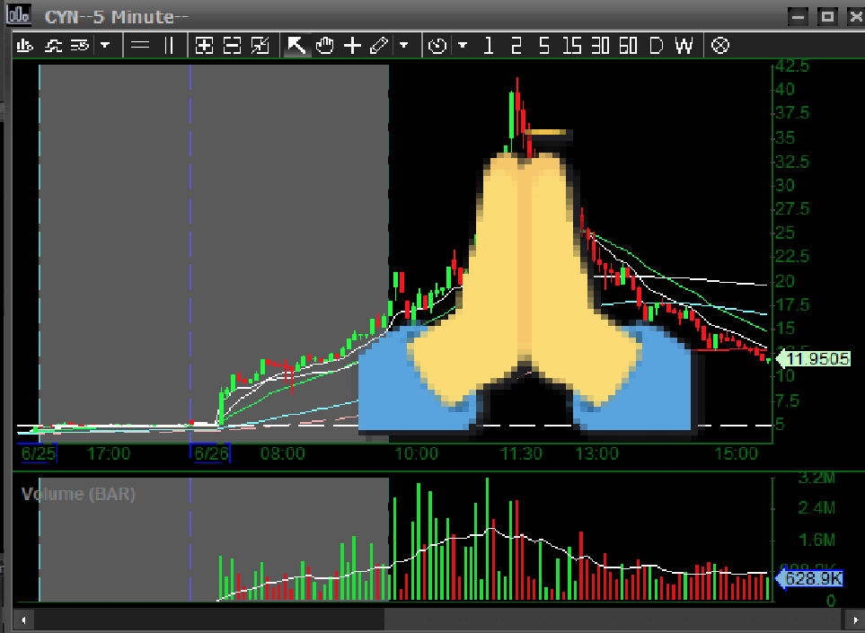Image resolution: width=865 pixels, height=633 pixels.
Task: Switch chart to Weekly (W) interval
Action: [x=684, y=45]
